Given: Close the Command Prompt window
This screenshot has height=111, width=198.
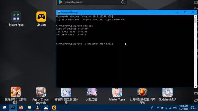Looking at the screenshot, I should pyautogui.click(x=193, y=12).
